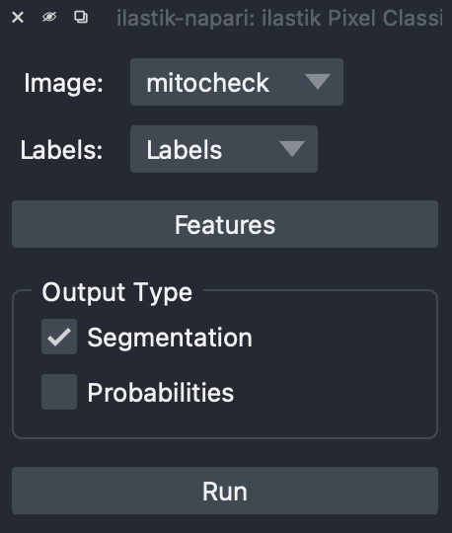The height and width of the screenshot is (533, 452).
Task: Uncheck the Segmentation output checkbox
Action: (x=59, y=337)
